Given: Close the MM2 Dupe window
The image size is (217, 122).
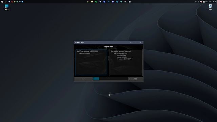Looking at the screenshot, I should 141,43.
